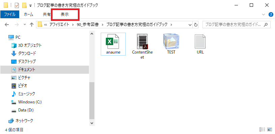Open the recent locations dropdown arrow

pos(25,25)
